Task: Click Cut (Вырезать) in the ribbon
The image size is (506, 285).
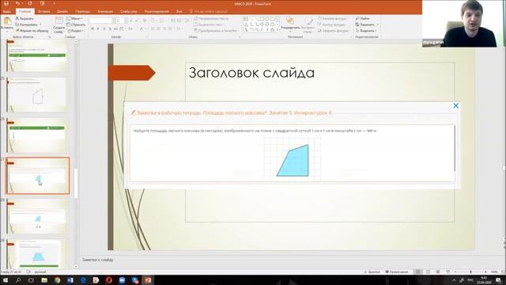Action: 25,19
